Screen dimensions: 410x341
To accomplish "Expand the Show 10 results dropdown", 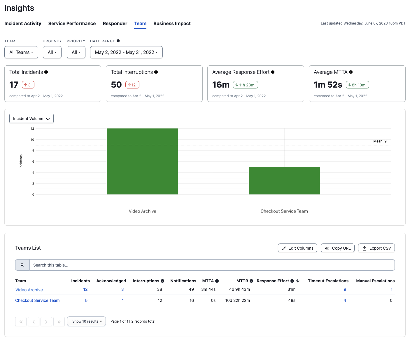I will (86, 321).
